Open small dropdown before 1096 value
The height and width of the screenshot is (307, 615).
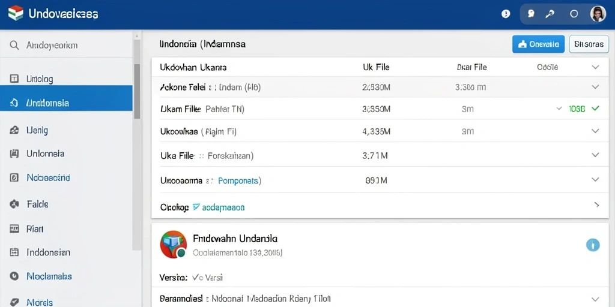(559, 109)
